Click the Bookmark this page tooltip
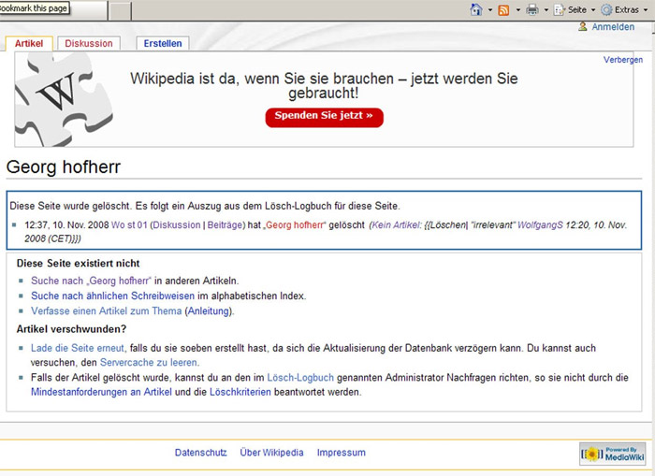Viewport: 655px width, 476px height. click(x=34, y=8)
